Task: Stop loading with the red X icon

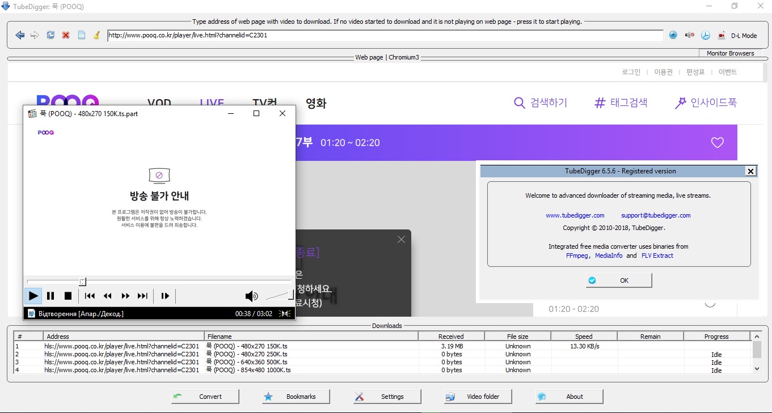Action: 66,35
